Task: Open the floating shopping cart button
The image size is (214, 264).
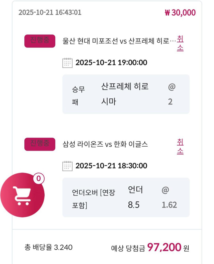Action: (x=22, y=195)
